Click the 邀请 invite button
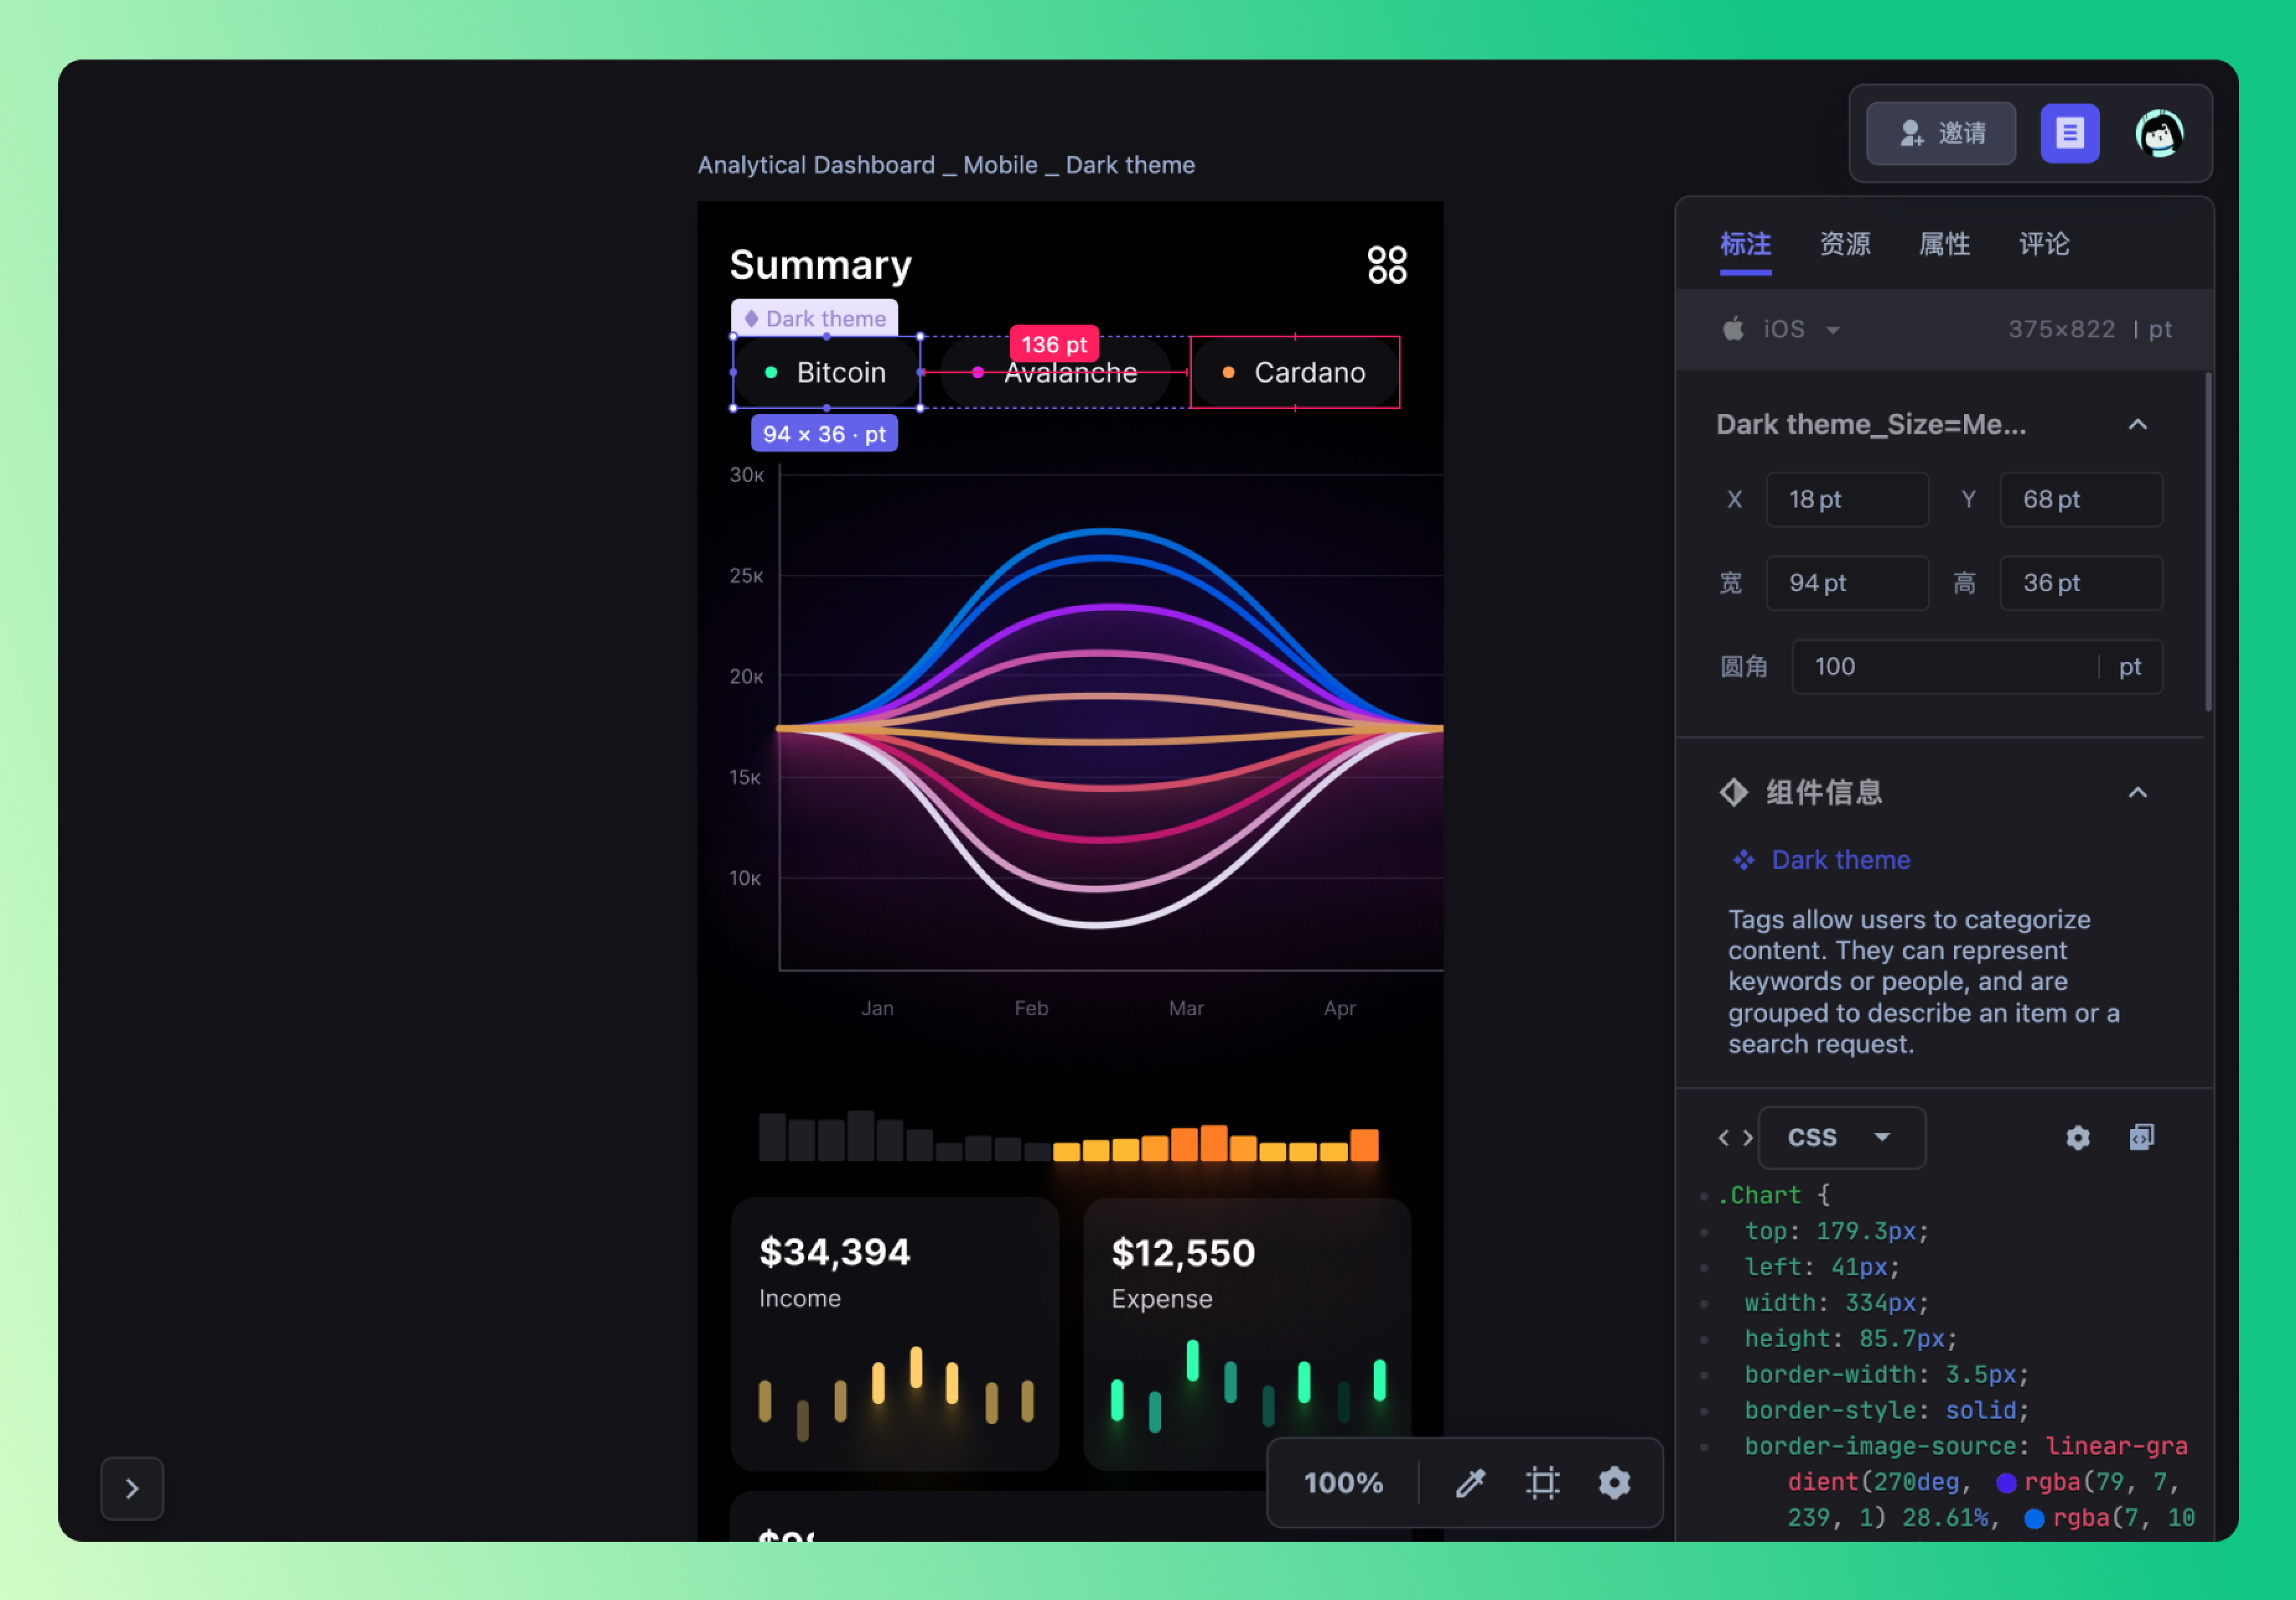 tap(1941, 133)
